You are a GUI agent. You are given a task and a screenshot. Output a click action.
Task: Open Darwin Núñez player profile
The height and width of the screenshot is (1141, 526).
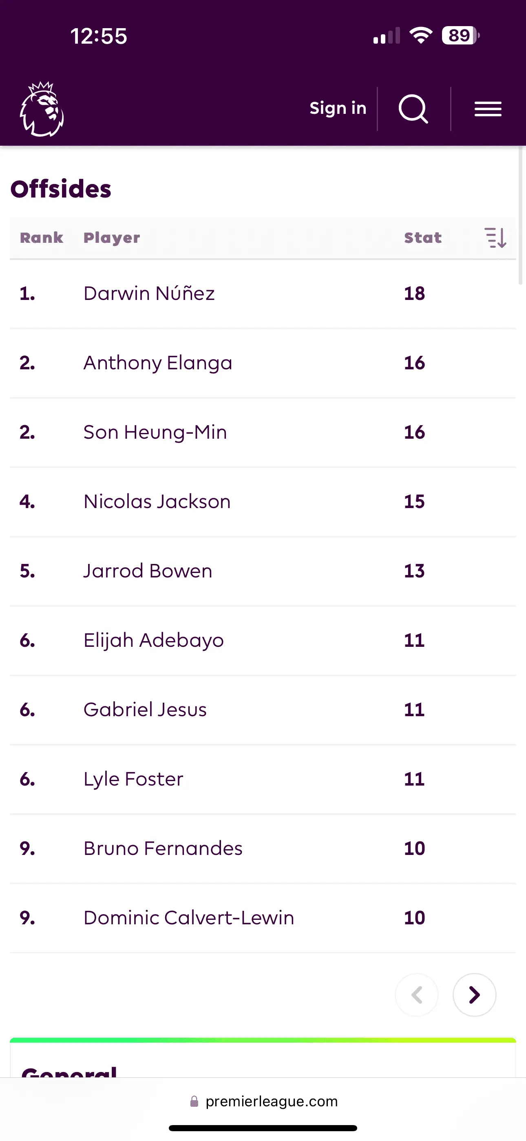[149, 293]
